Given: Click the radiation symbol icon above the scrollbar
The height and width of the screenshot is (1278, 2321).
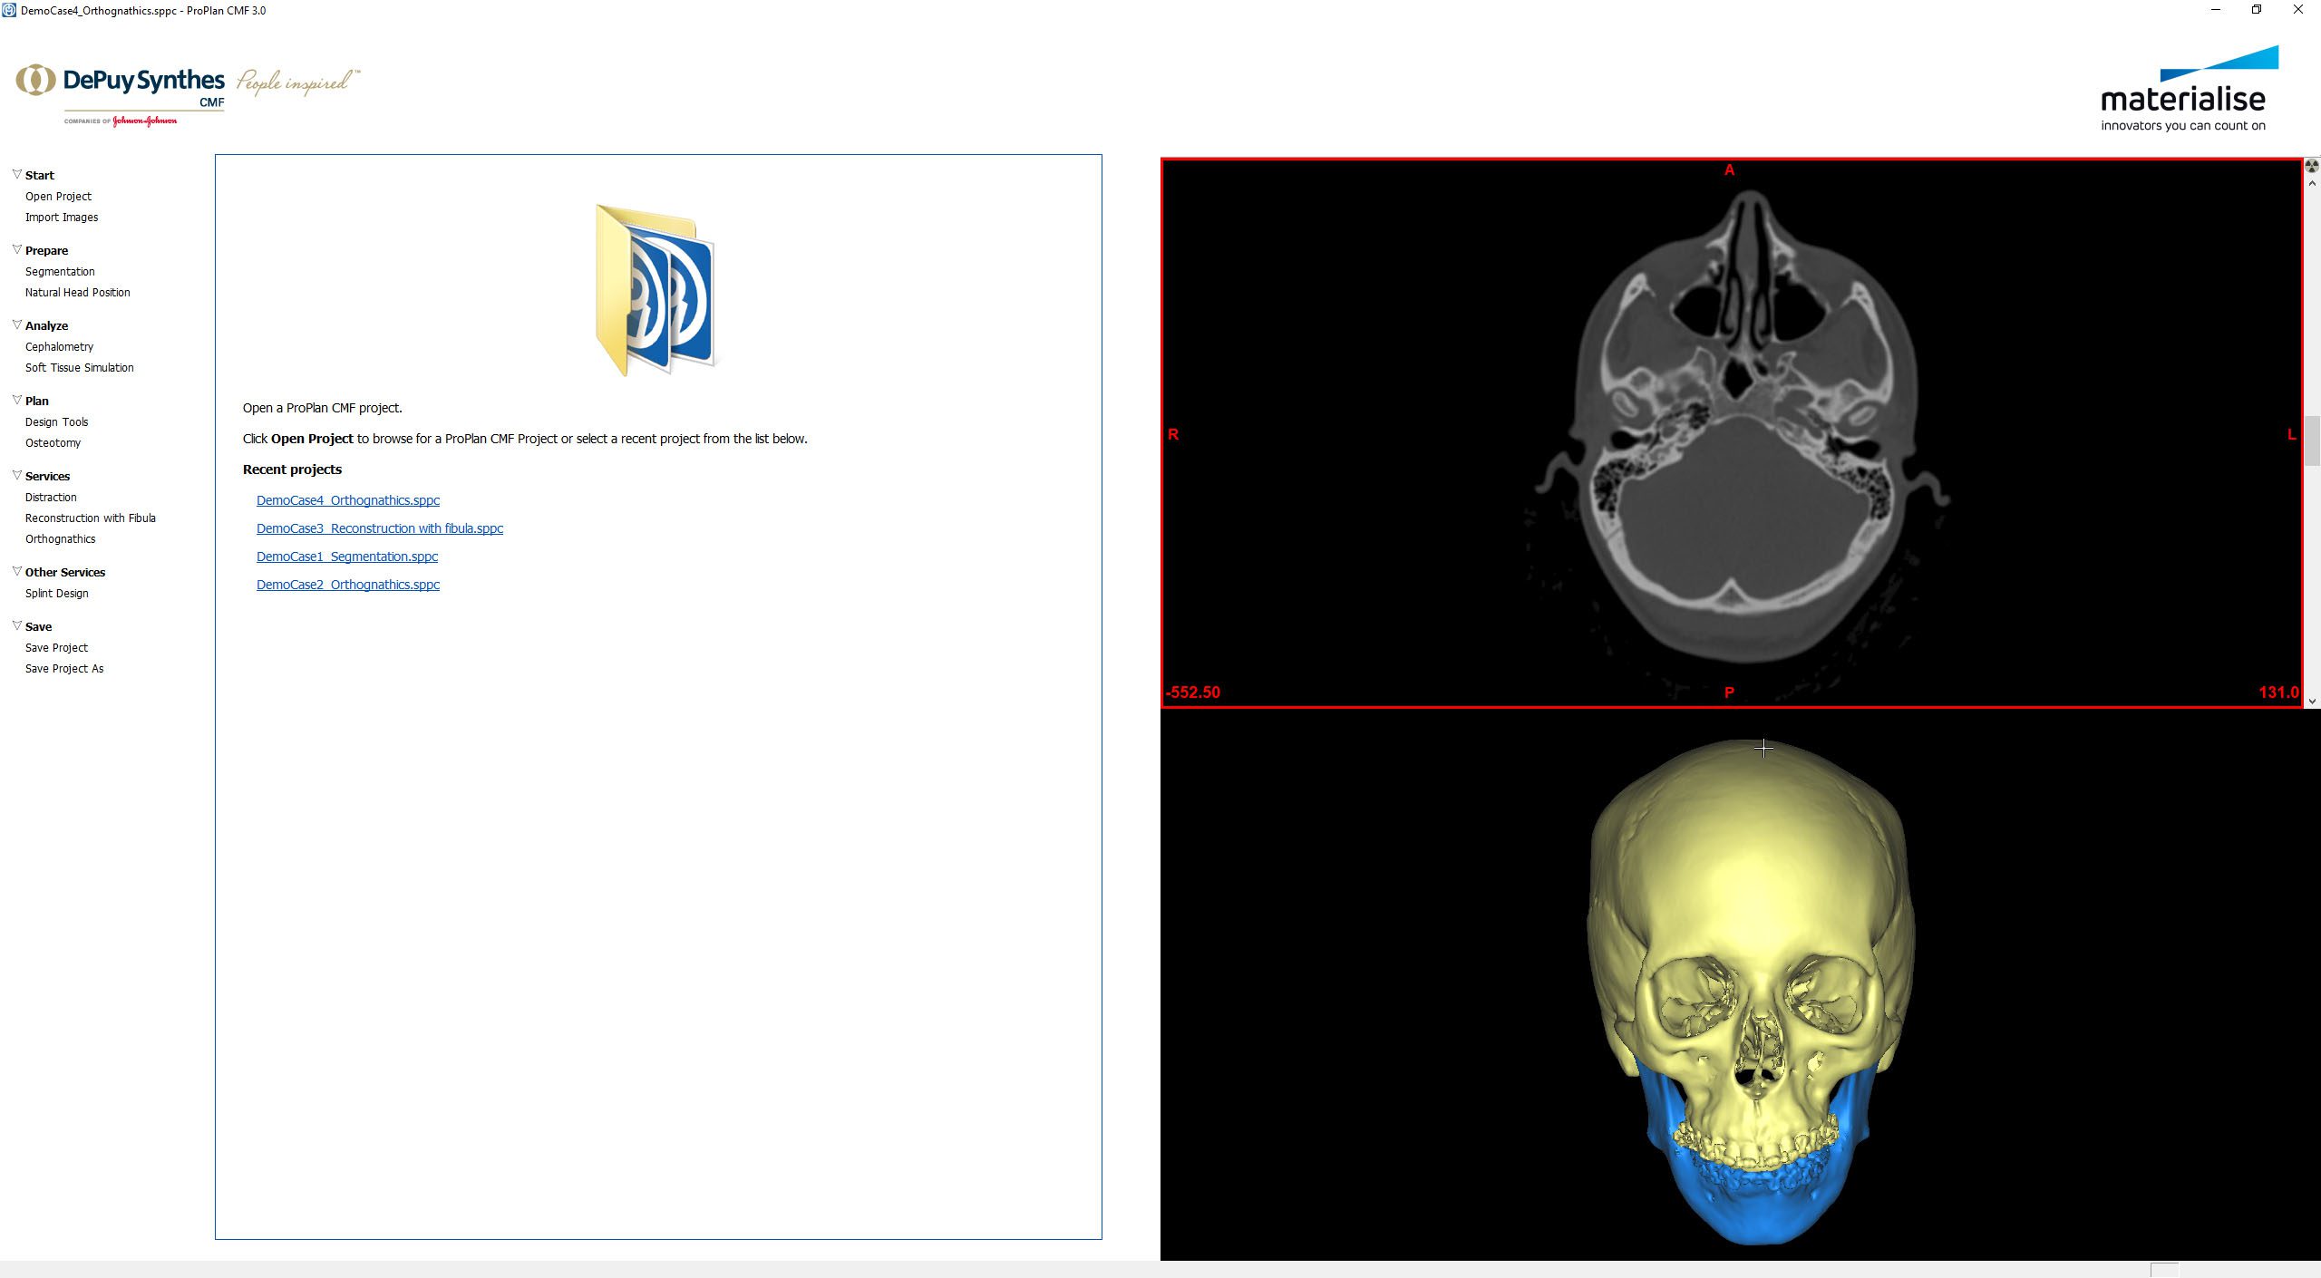Looking at the screenshot, I should tap(2311, 166).
